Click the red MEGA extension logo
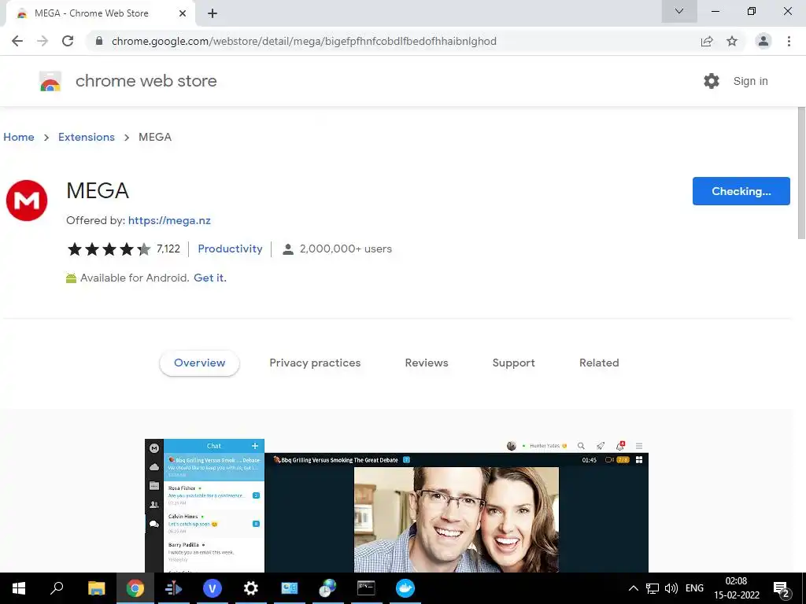The height and width of the screenshot is (604, 806). click(27, 201)
